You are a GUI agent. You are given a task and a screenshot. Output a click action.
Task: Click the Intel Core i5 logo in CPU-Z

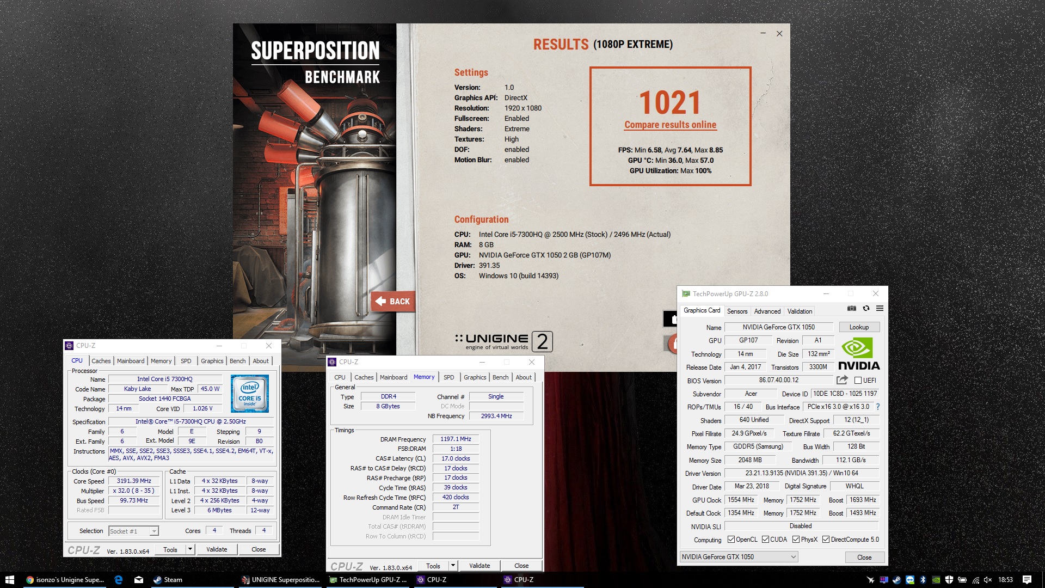pos(249,393)
